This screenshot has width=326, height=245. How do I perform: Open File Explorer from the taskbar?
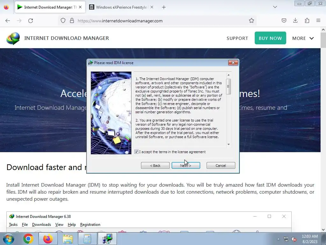click(68, 239)
